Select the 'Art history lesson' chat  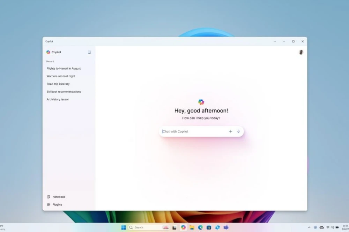click(58, 100)
